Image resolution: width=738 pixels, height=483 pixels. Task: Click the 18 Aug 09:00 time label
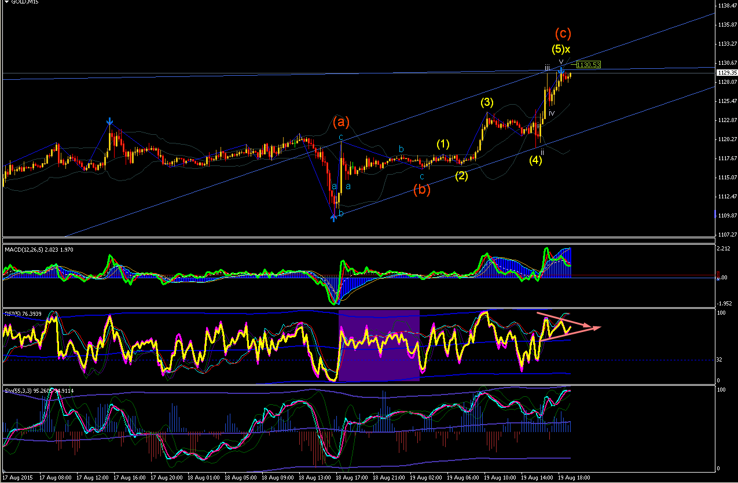(x=278, y=478)
